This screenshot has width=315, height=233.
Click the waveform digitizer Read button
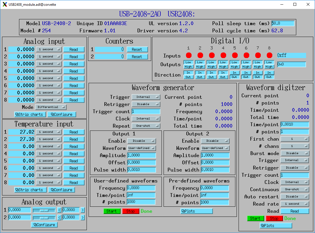(x=295, y=211)
